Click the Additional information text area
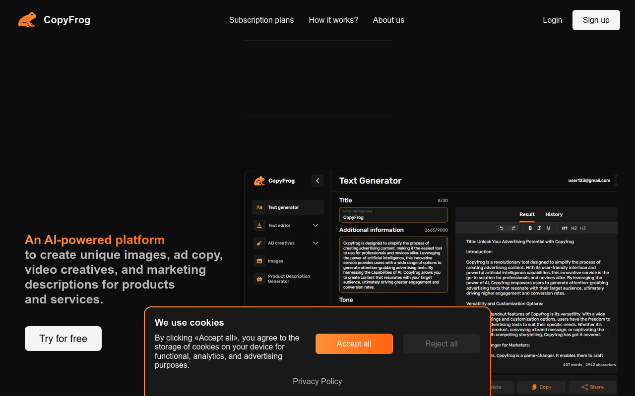Image resolution: width=635 pixels, height=396 pixels. (x=393, y=264)
